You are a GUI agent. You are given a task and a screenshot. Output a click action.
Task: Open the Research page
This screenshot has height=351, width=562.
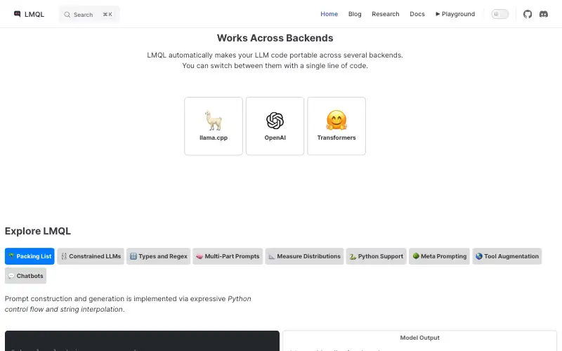[x=385, y=14]
